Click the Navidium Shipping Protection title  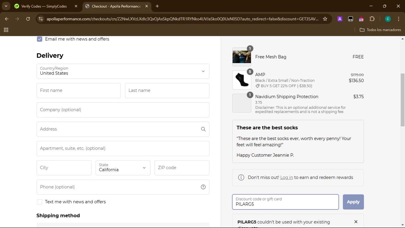287,97
